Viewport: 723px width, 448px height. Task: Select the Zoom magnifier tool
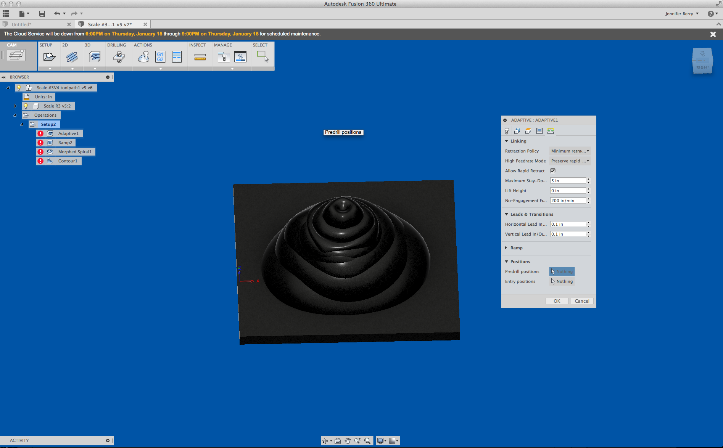tap(357, 441)
